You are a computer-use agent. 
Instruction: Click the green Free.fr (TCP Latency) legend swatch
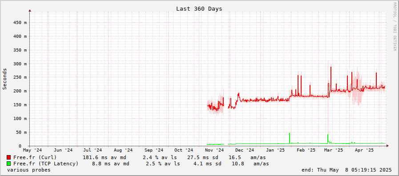tap(8, 164)
